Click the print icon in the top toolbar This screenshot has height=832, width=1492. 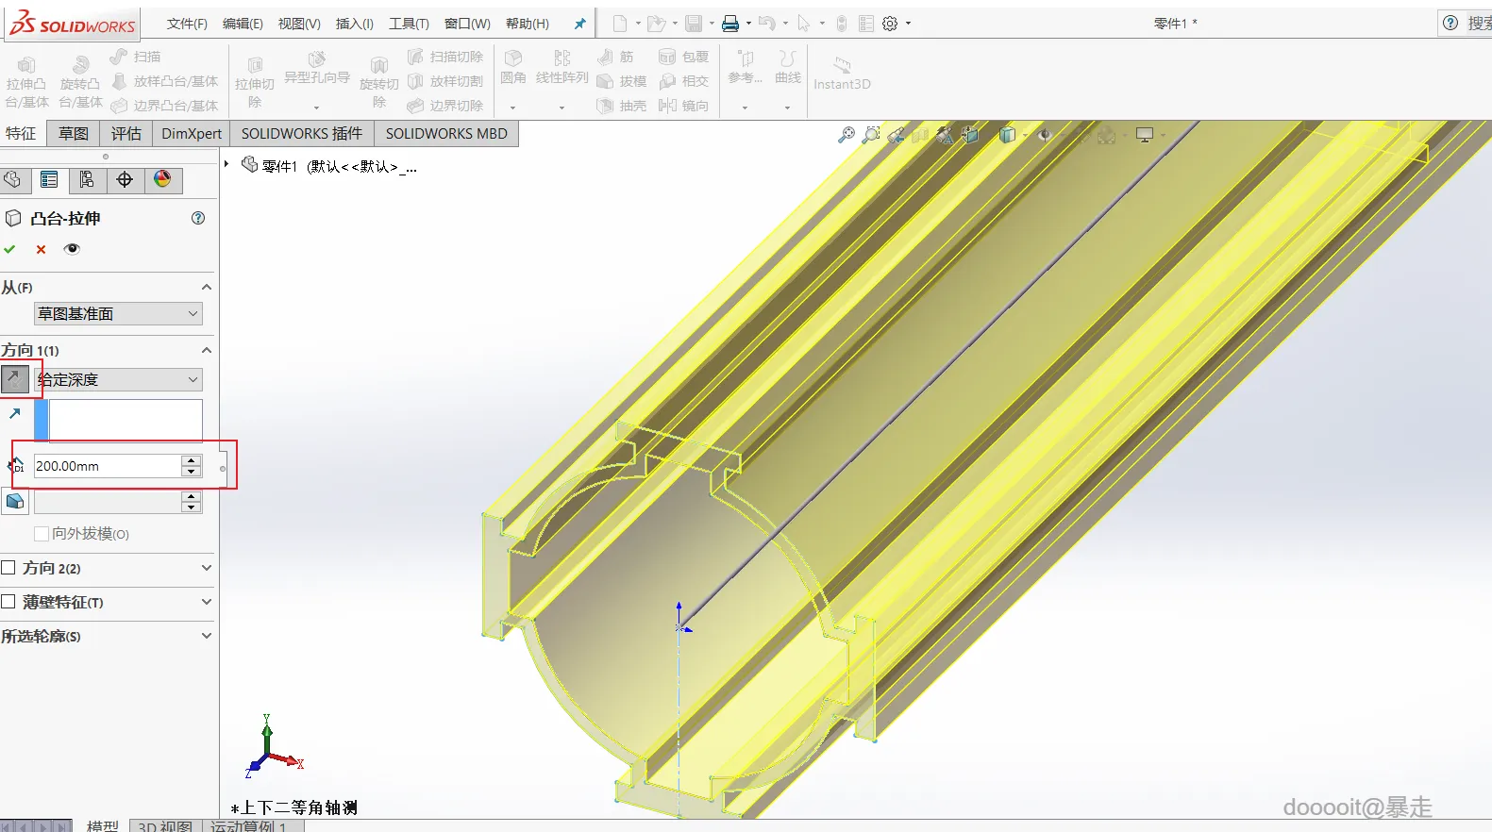tap(730, 24)
